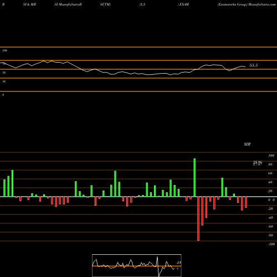Screen dimensions: 277x277
Task: Click the 7 label in mini chart
Action: pos(177,269)
